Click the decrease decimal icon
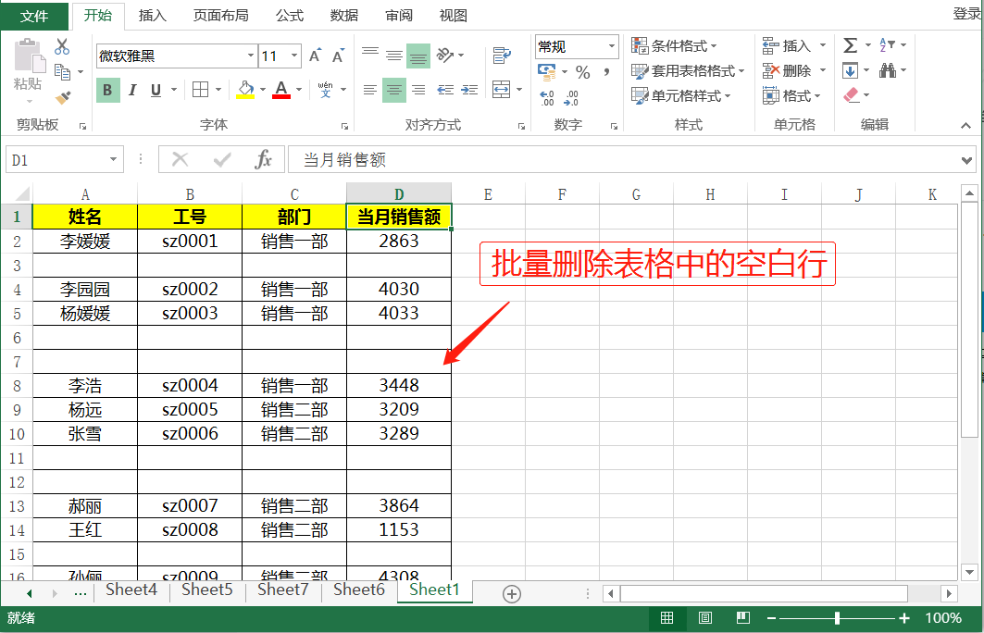Viewport: 984px width, 633px height. (571, 98)
